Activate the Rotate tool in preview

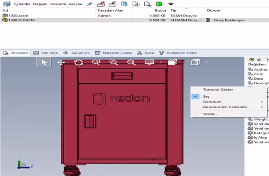click(78, 62)
